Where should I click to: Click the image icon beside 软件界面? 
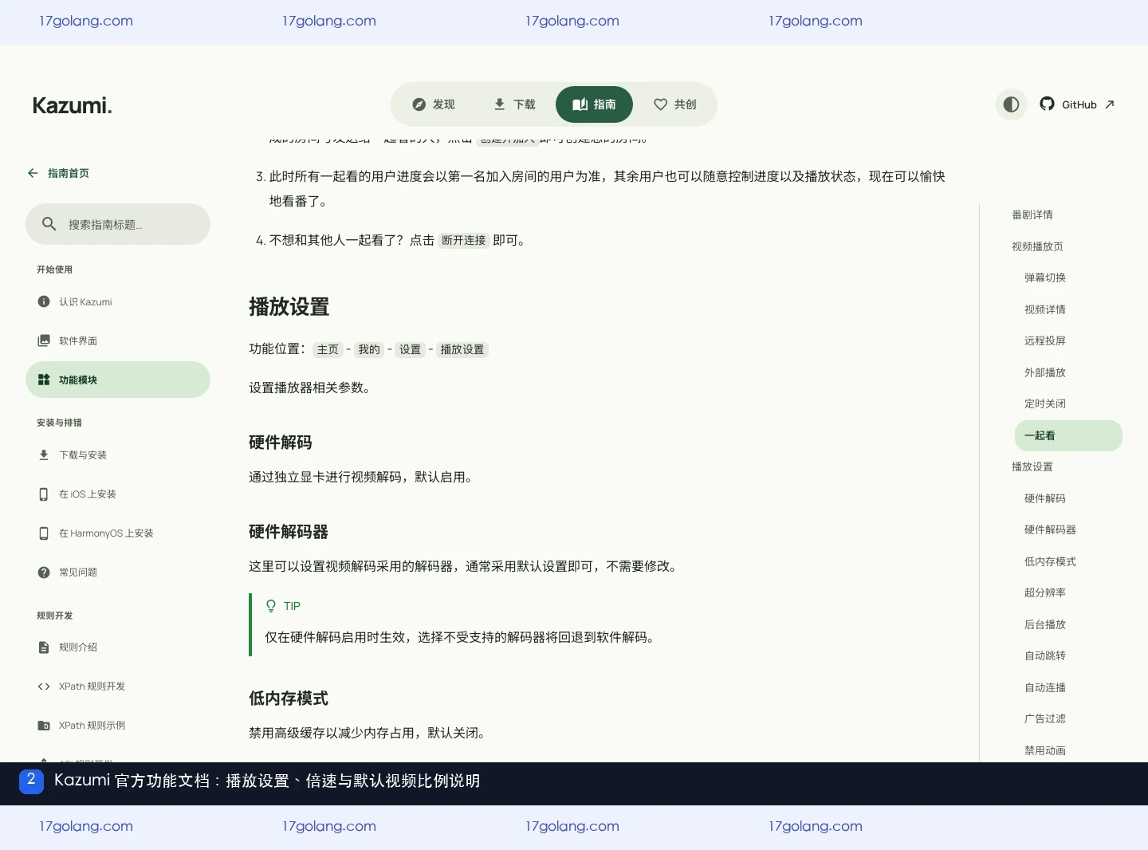pyautogui.click(x=44, y=340)
